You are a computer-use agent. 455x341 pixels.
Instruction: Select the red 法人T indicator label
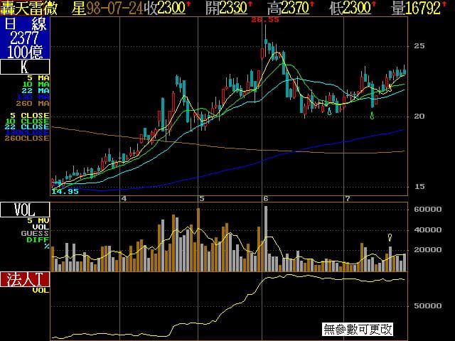pyautogui.click(x=25, y=278)
